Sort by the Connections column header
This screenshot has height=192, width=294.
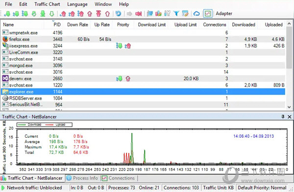tap(215, 25)
